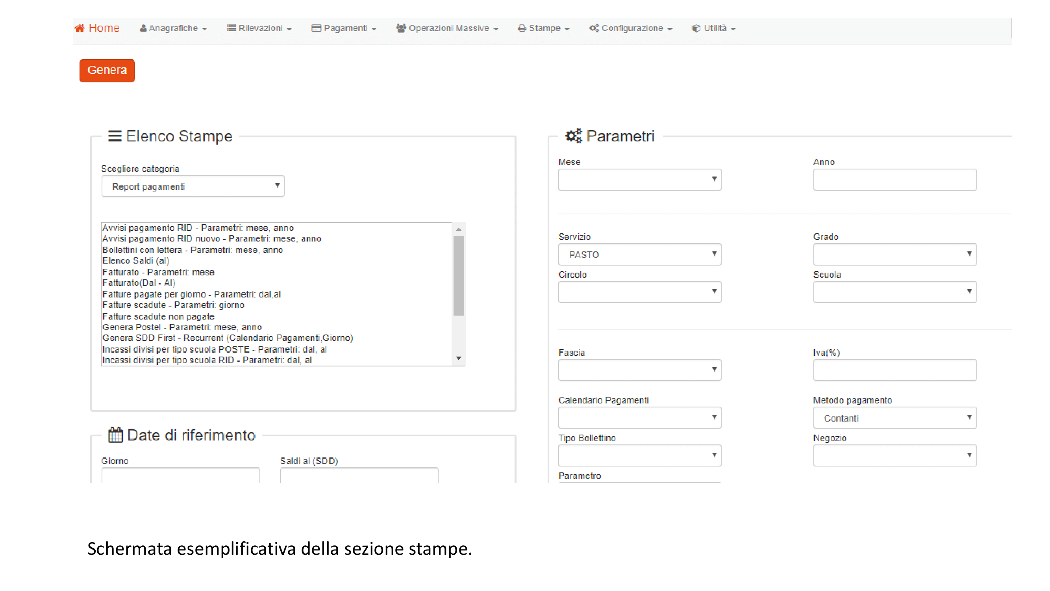Select 'Elenco Saldi (al)' list entry

(136, 260)
